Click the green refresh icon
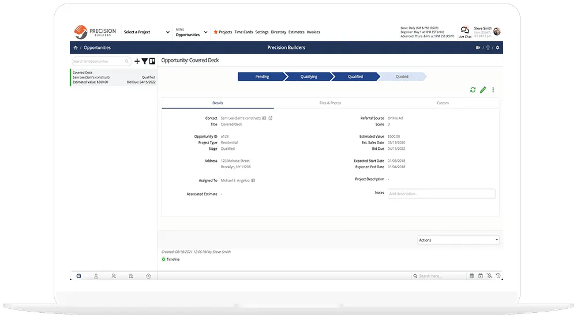The image size is (577, 318). point(473,90)
